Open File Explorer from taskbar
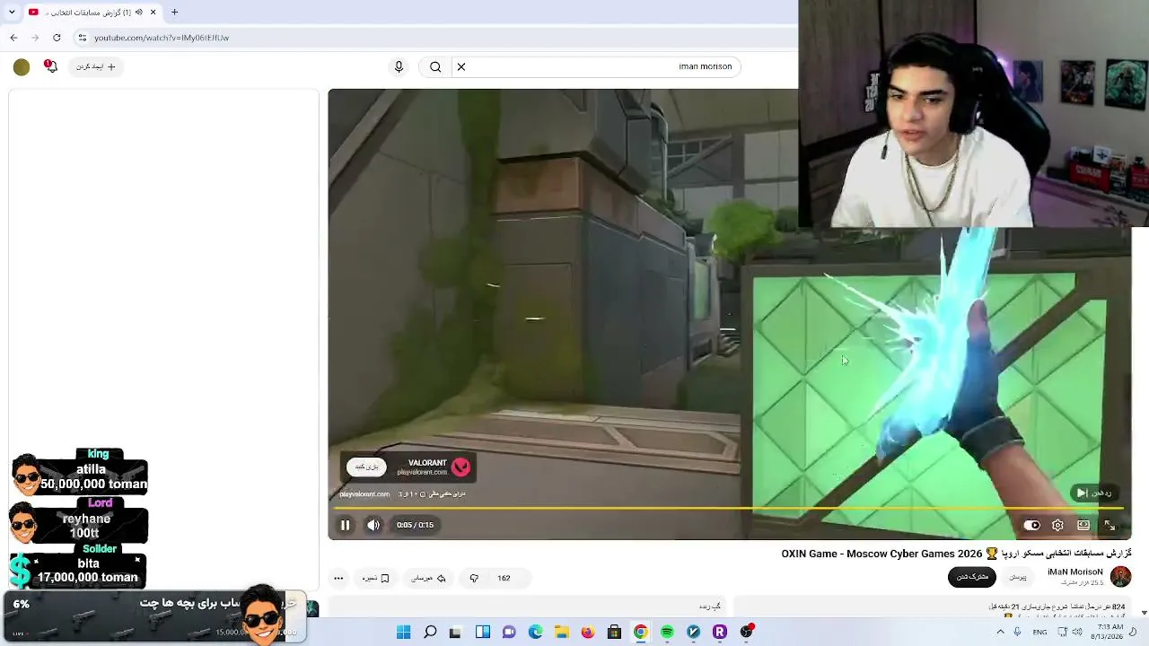This screenshot has height=646, width=1149. (561, 633)
